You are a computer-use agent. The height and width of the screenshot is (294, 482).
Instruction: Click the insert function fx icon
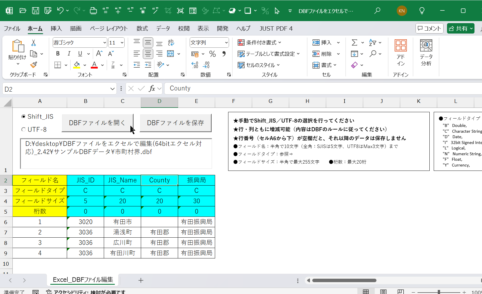(152, 88)
